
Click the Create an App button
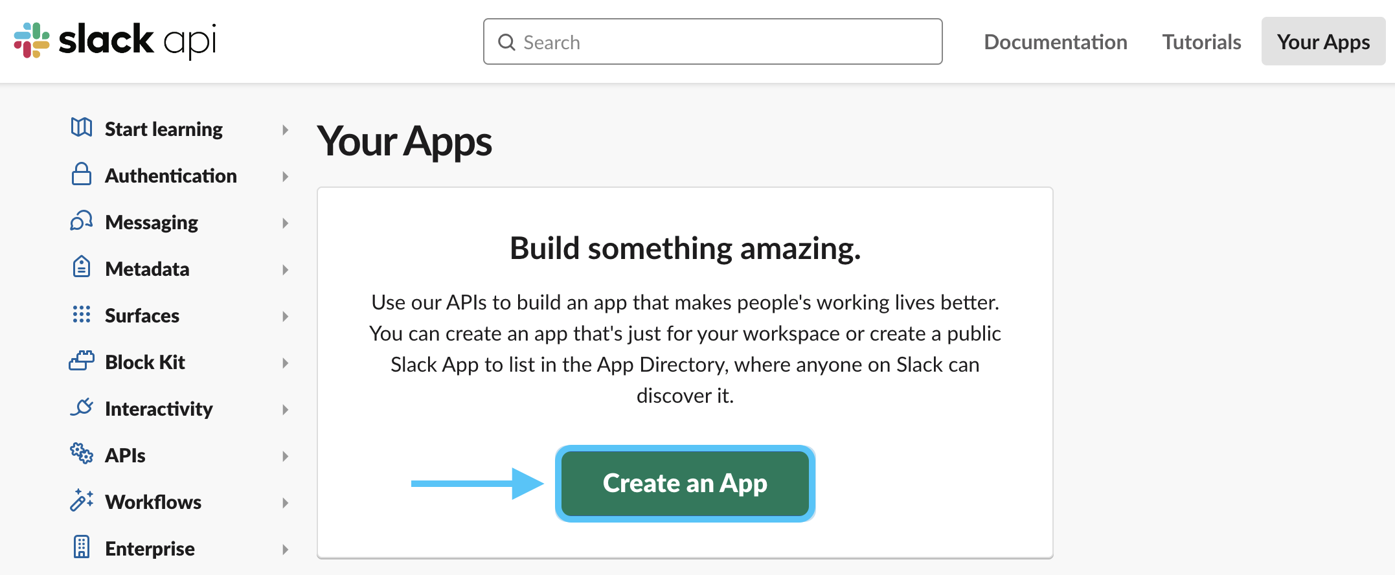click(685, 483)
